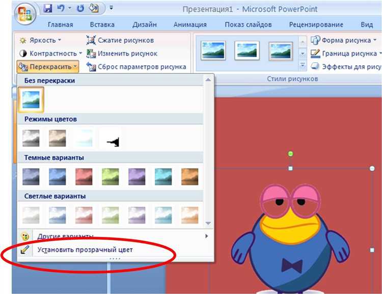Click Установить прозрачный цвет
The height and width of the screenshot is (294, 382).
(115, 250)
